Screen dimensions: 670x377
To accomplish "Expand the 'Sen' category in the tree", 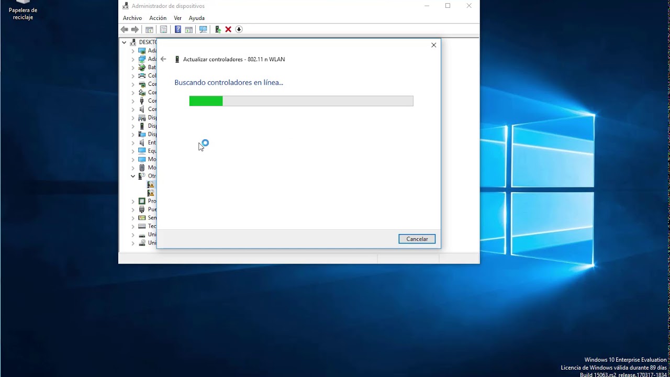I will coord(133,218).
